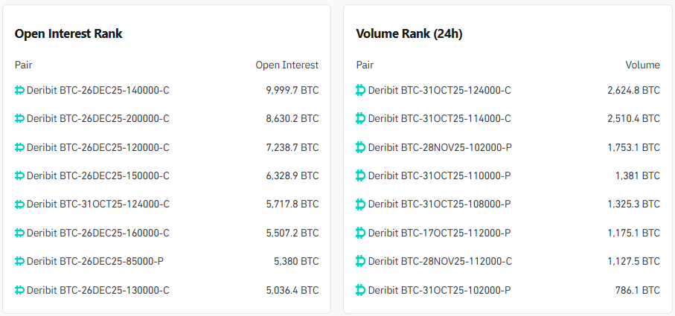
Task: Click Deribit icon next to BTC-31OCT25-102000-P
Action: tap(361, 290)
